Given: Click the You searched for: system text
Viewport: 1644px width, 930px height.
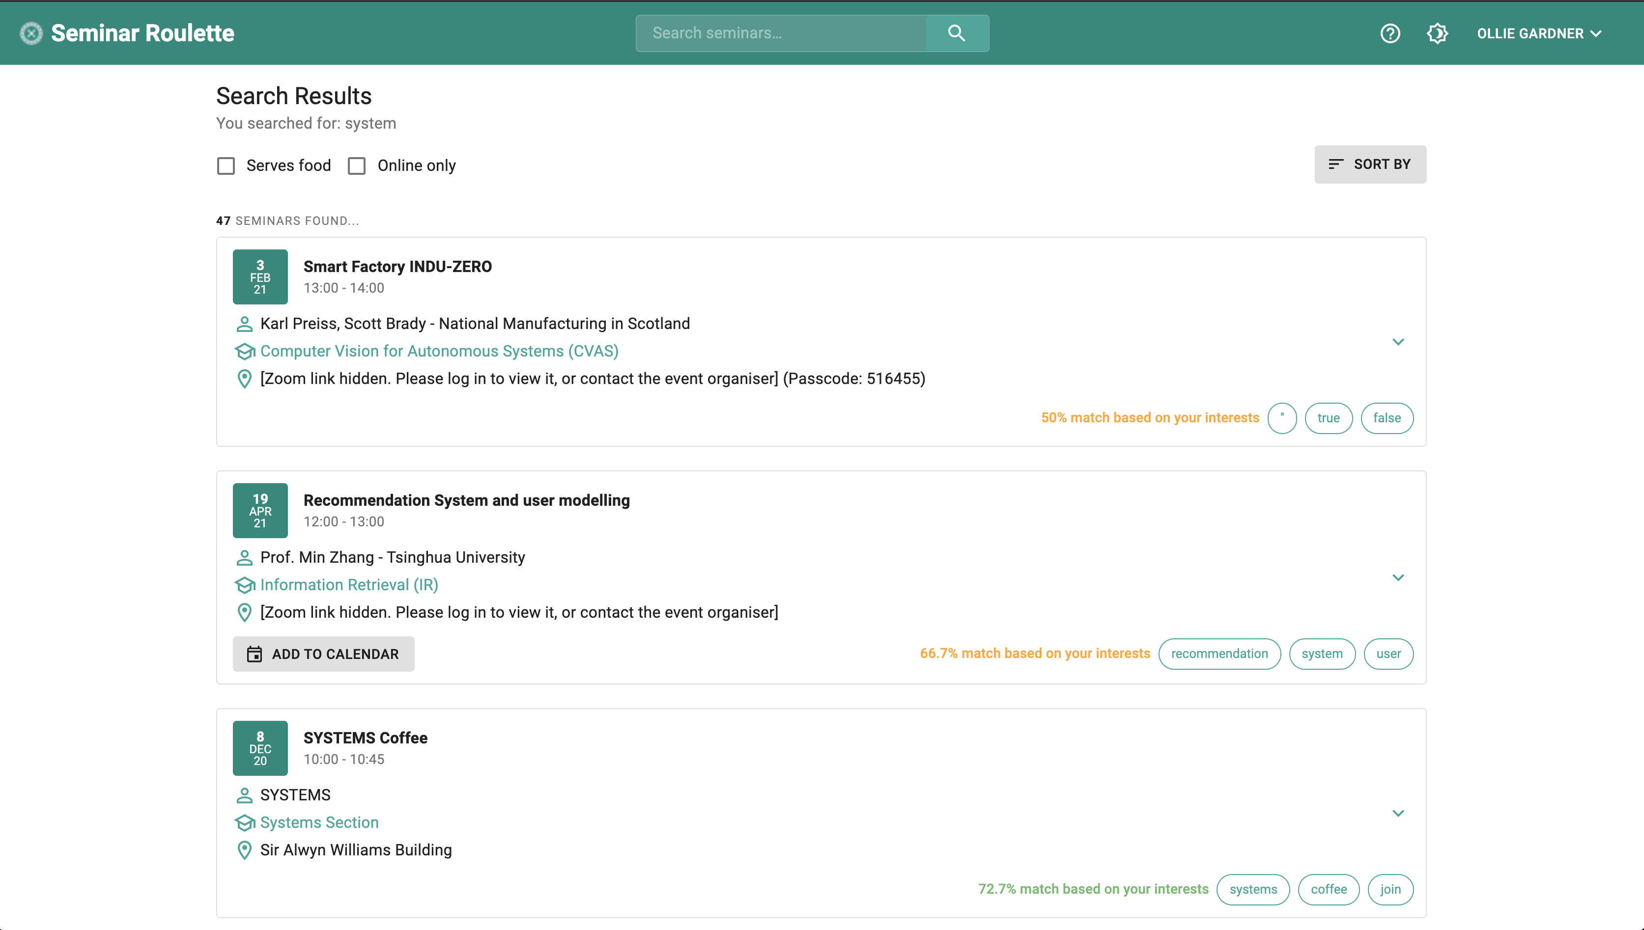Looking at the screenshot, I should pos(306,123).
